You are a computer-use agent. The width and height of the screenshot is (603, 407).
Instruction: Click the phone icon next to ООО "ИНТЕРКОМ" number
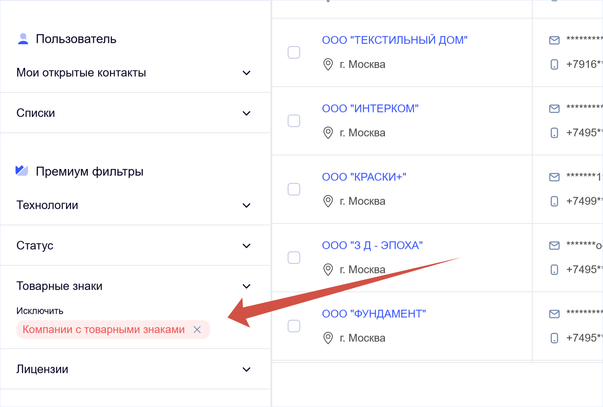tap(554, 133)
